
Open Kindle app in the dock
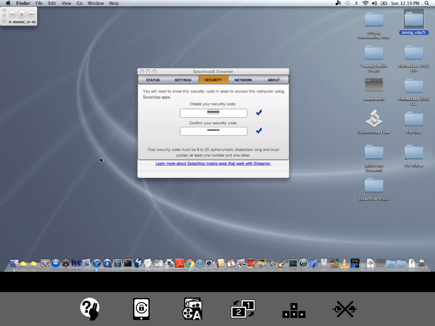pyautogui.click(x=355, y=263)
